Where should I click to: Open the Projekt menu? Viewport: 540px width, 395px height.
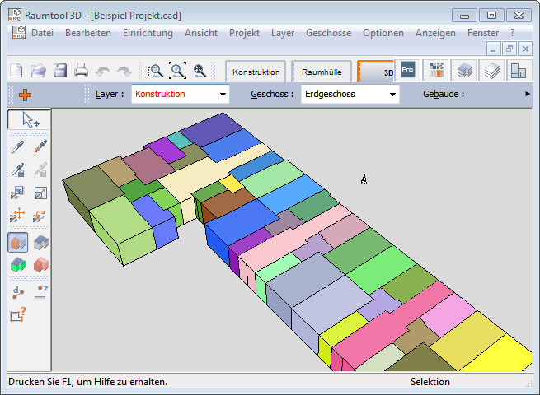(244, 33)
